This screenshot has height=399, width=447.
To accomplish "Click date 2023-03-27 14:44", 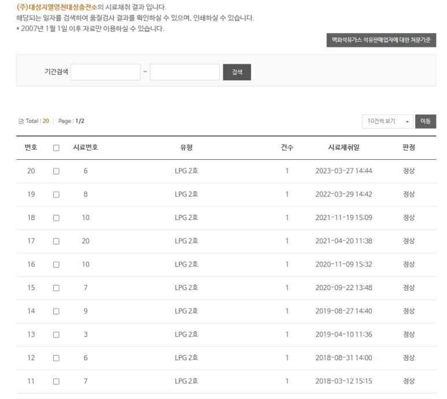I will [x=344, y=171].
